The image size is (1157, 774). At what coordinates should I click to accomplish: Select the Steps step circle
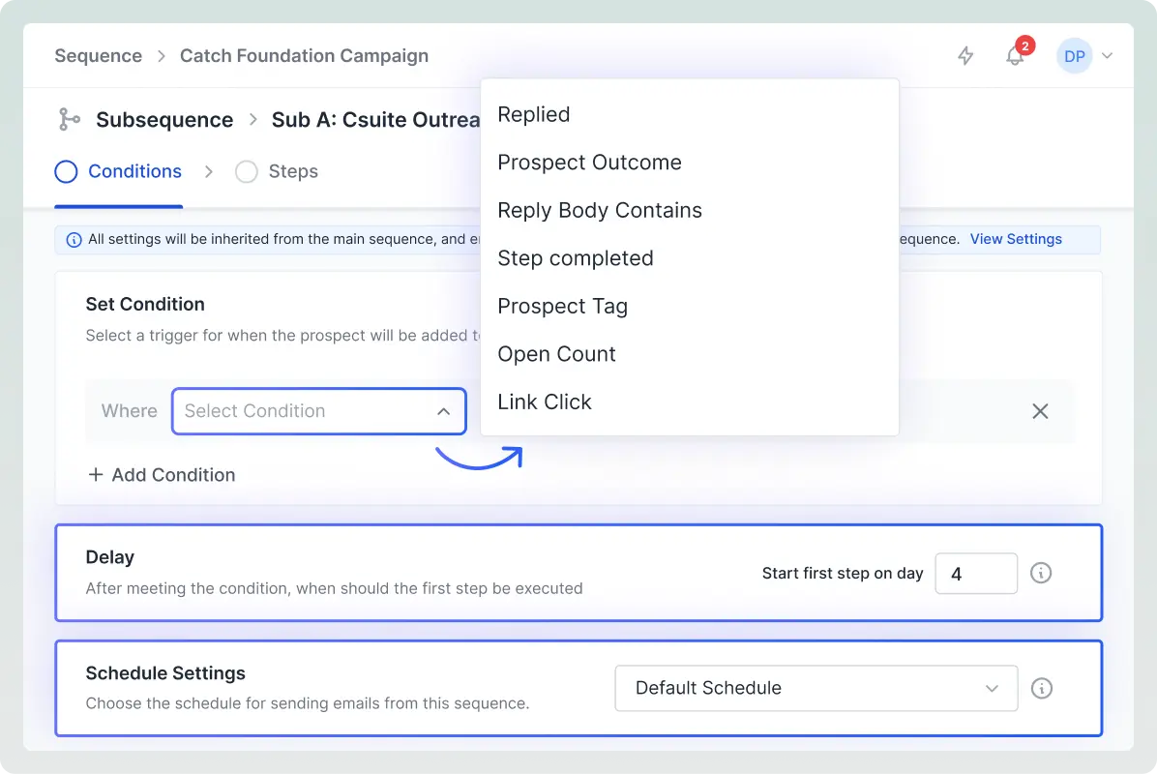pos(247,171)
